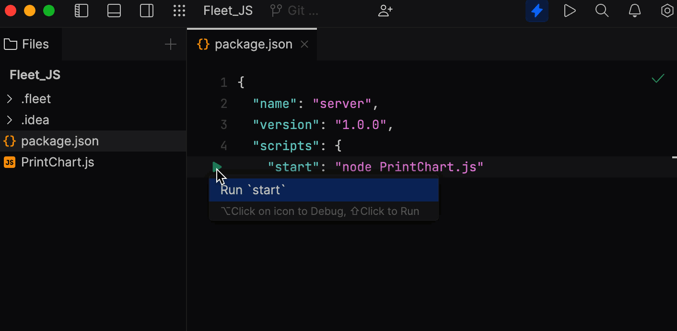677x331 pixels.
Task: Enable Smart Mode with the lightning icon
Action: click(x=537, y=11)
